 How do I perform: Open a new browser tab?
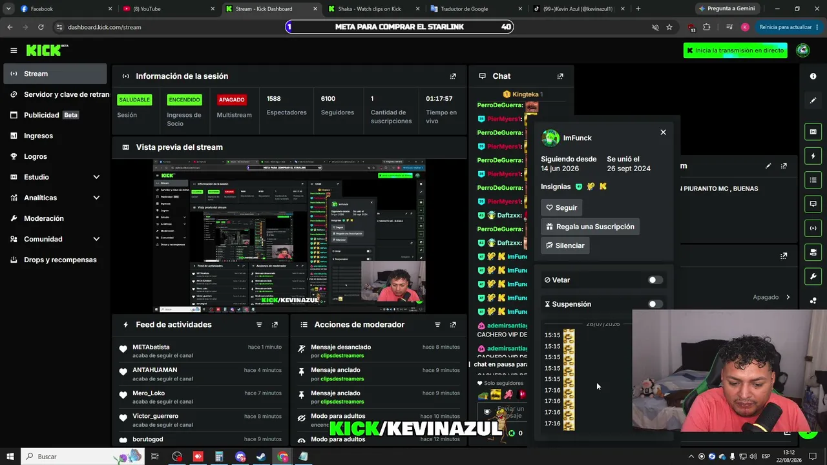638,9
